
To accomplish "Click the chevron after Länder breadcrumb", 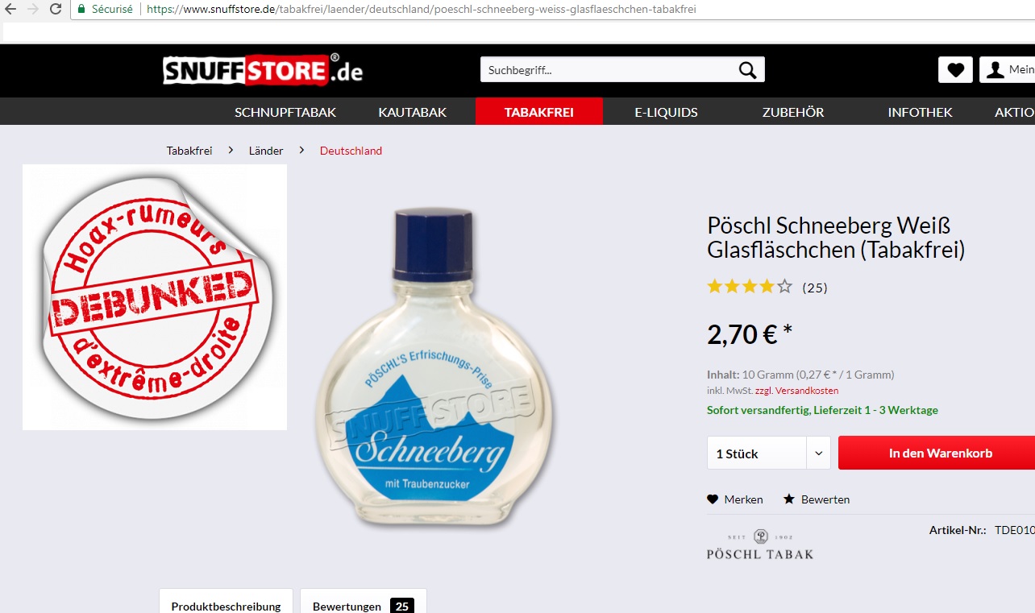I will point(301,151).
